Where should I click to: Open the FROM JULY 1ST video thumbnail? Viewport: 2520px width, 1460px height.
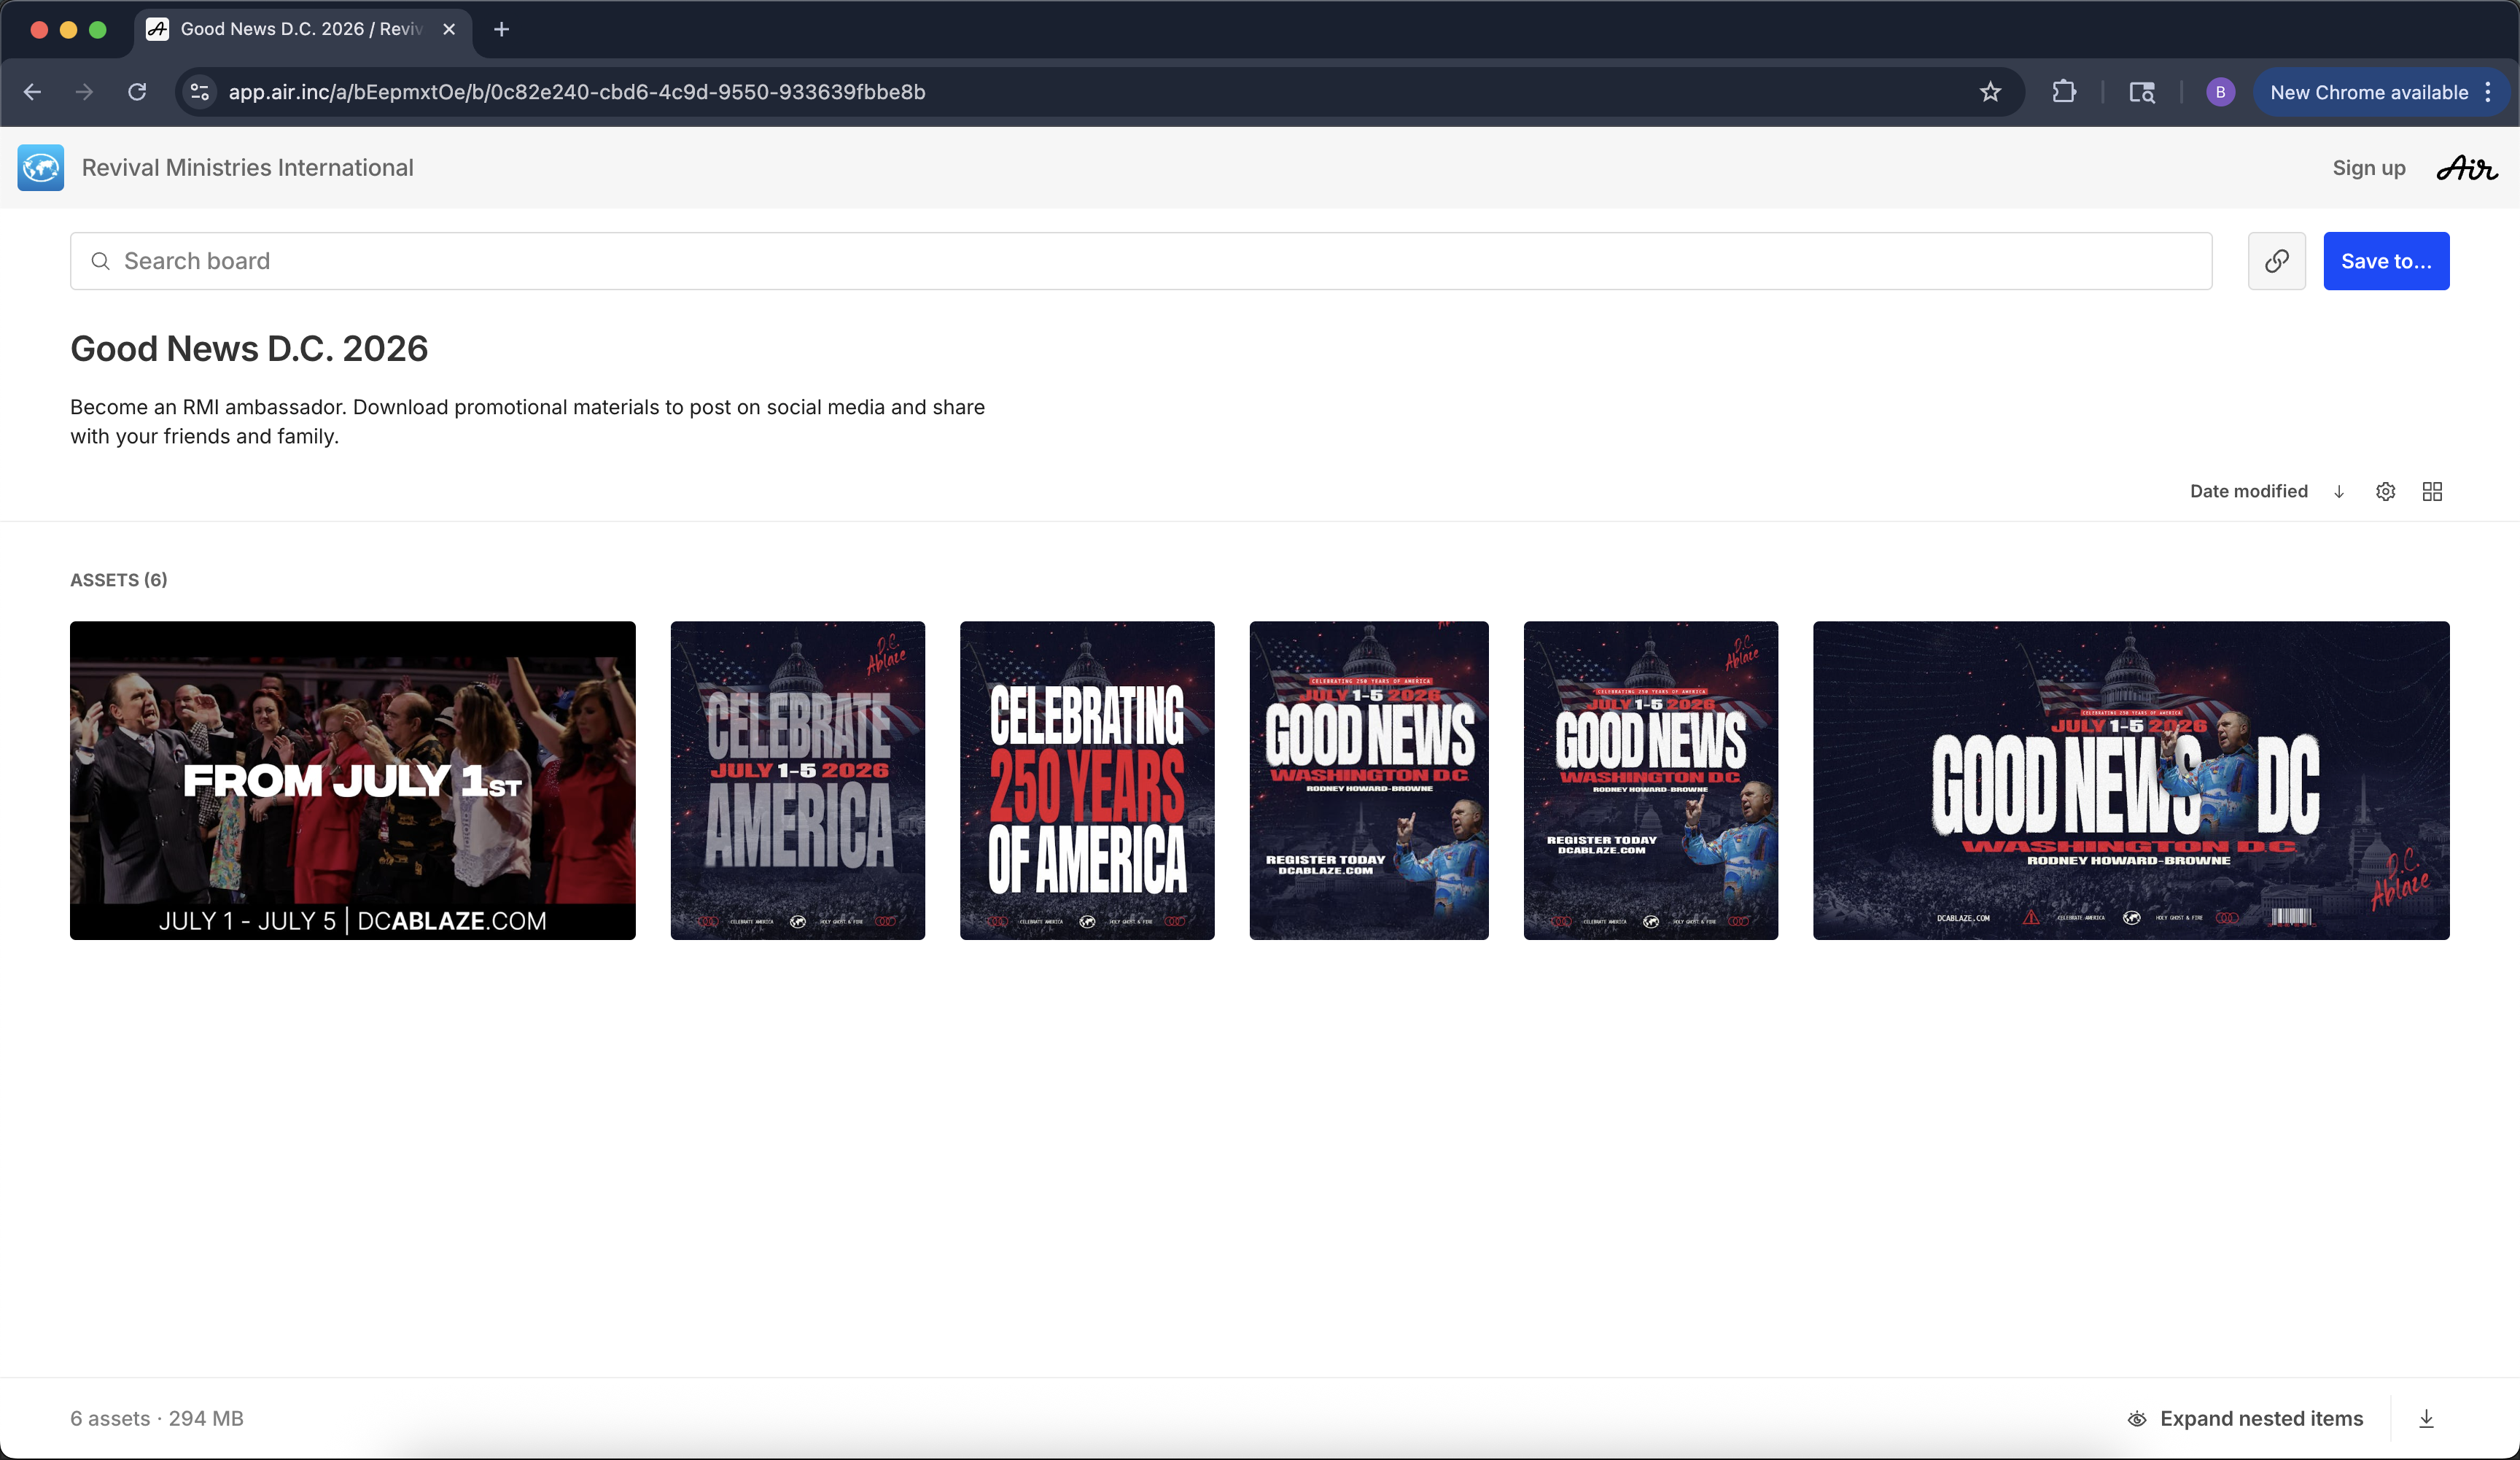tap(353, 780)
